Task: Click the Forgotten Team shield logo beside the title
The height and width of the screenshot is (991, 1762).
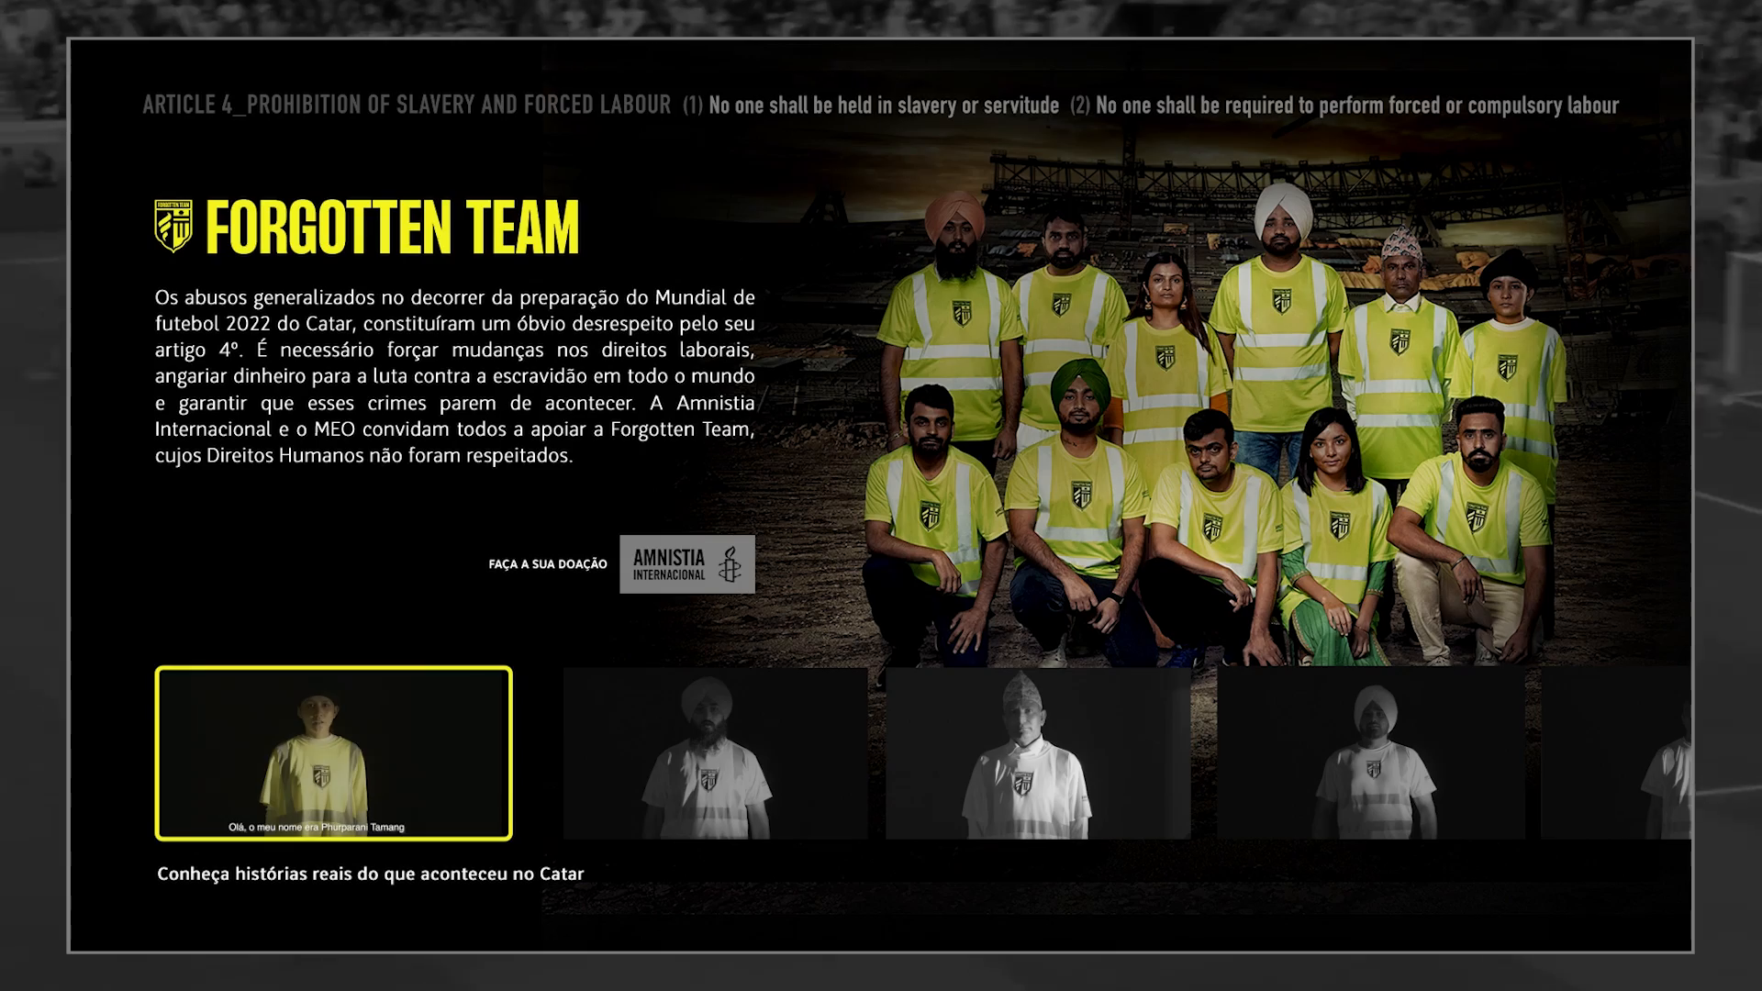Action: [173, 226]
